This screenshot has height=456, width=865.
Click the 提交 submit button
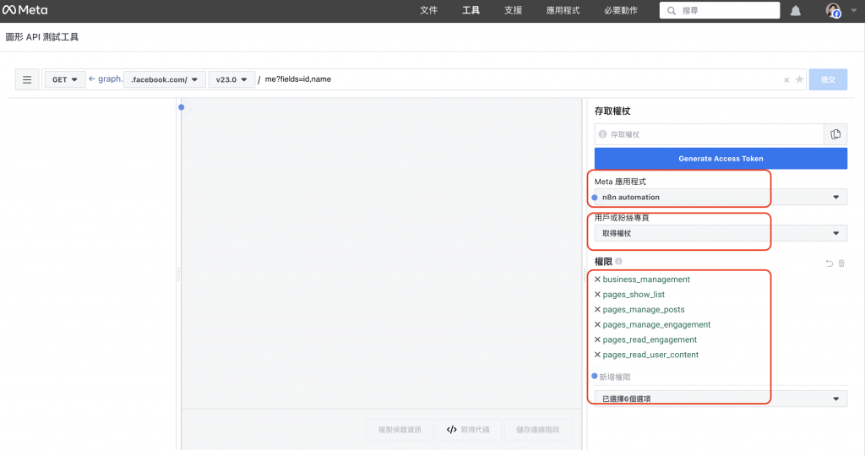click(x=828, y=80)
